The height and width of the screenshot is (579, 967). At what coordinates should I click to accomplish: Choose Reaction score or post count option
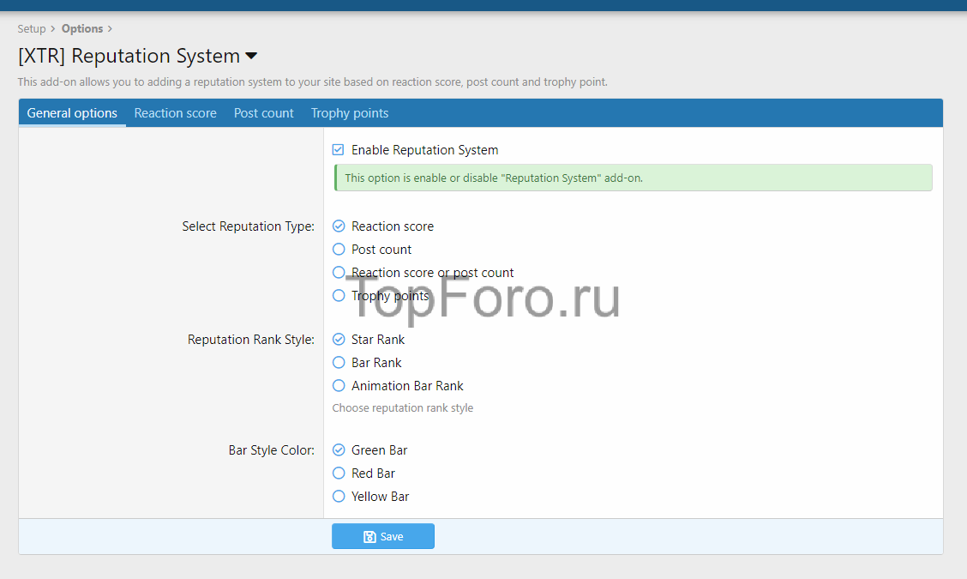[339, 273]
